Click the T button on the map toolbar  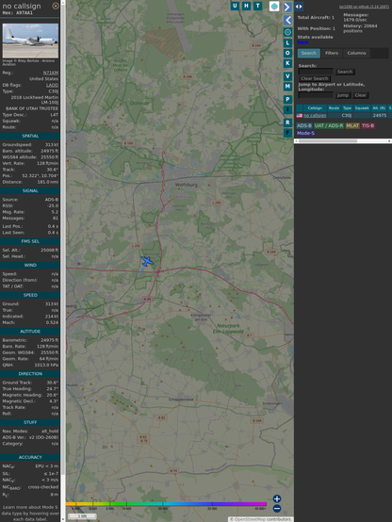pos(258,6)
